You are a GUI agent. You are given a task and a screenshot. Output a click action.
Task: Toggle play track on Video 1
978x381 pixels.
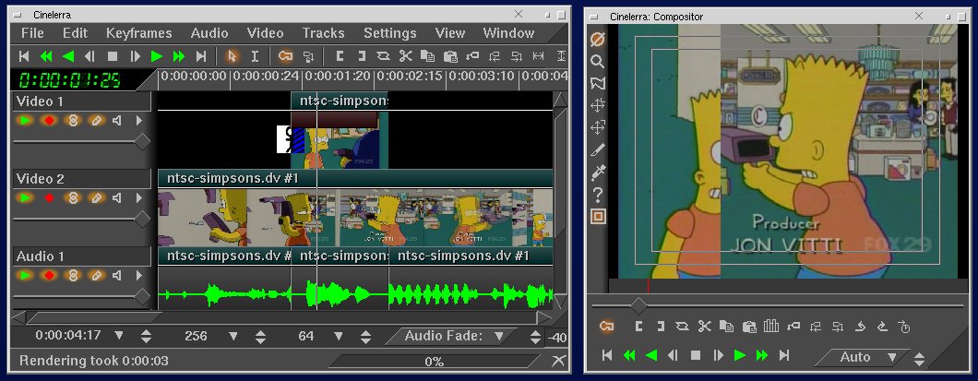click(25, 120)
